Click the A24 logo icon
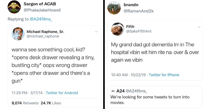The image size is (209, 109). click(113, 91)
